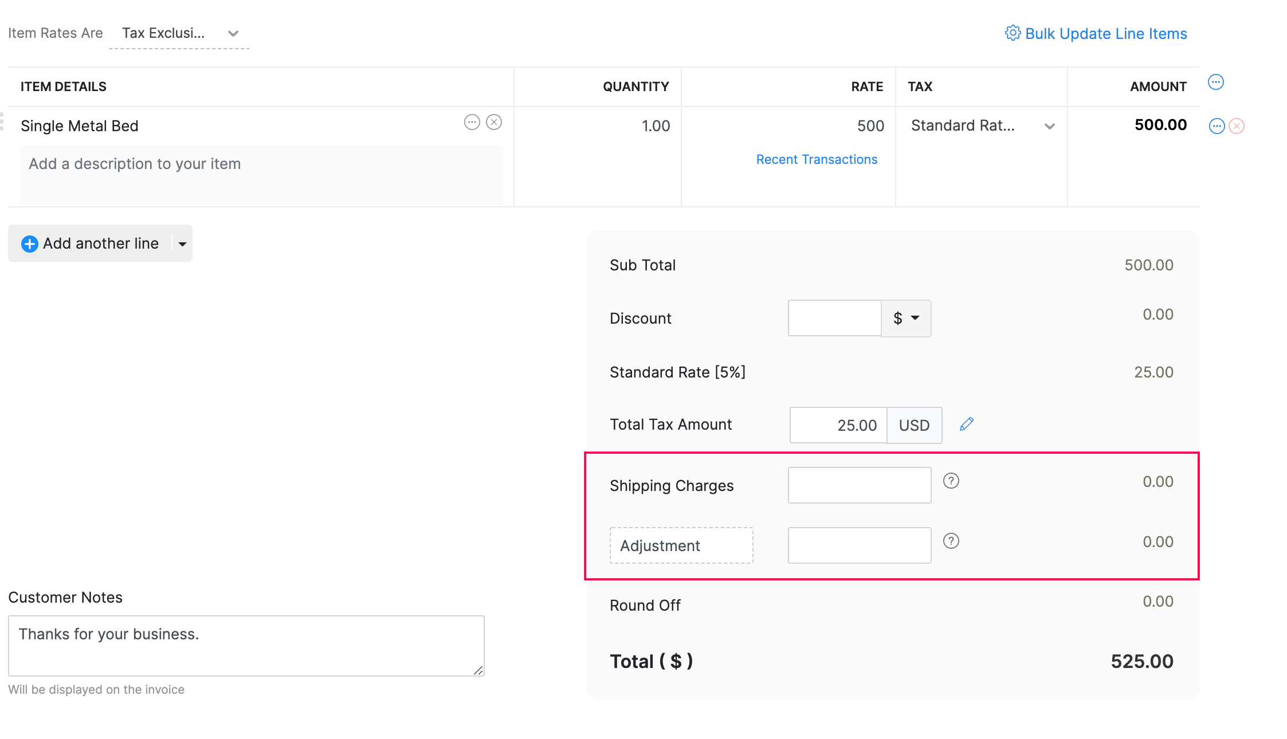This screenshot has width=1287, height=739.
Task: Click the blue plus icon on Add another line
Action: (29, 244)
